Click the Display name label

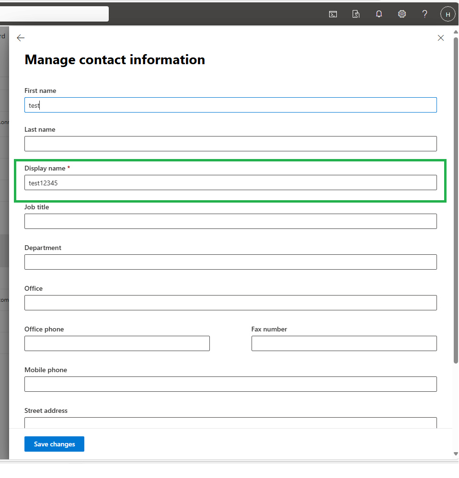pyautogui.click(x=45, y=168)
